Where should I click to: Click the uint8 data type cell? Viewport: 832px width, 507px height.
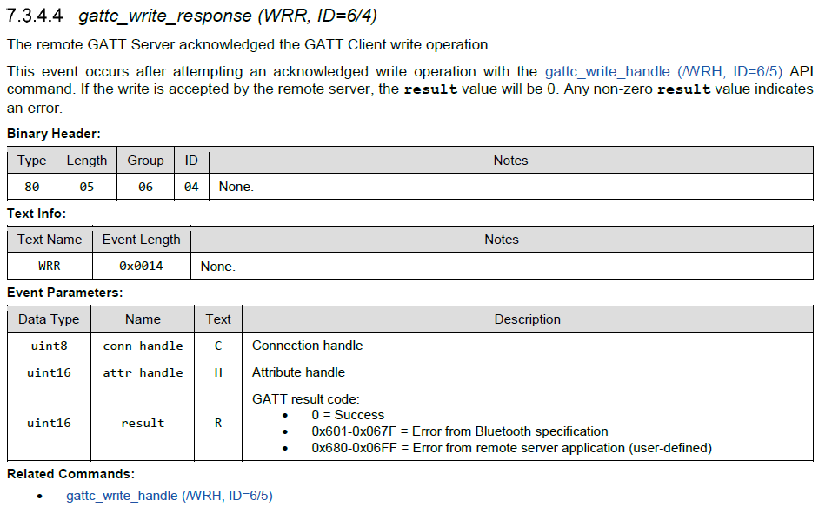coord(49,346)
